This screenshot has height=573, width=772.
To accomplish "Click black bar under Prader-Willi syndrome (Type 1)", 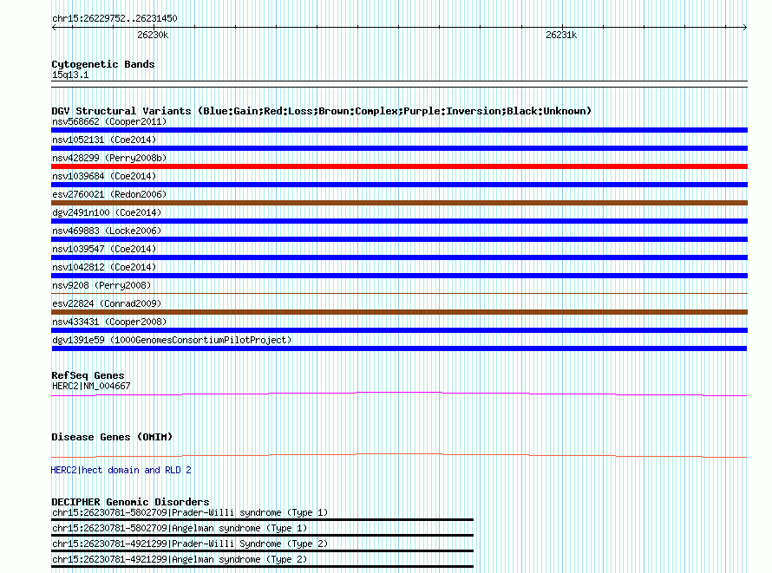I will (x=263, y=519).
